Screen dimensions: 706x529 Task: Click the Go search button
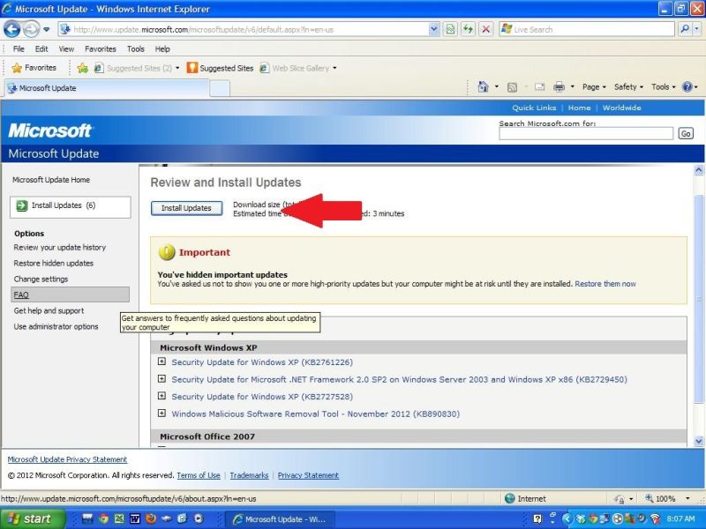point(686,134)
